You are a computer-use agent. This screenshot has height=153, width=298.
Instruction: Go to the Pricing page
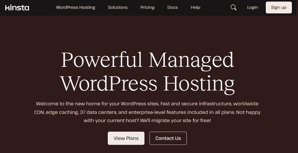pyautogui.click(x=147, y=7)
